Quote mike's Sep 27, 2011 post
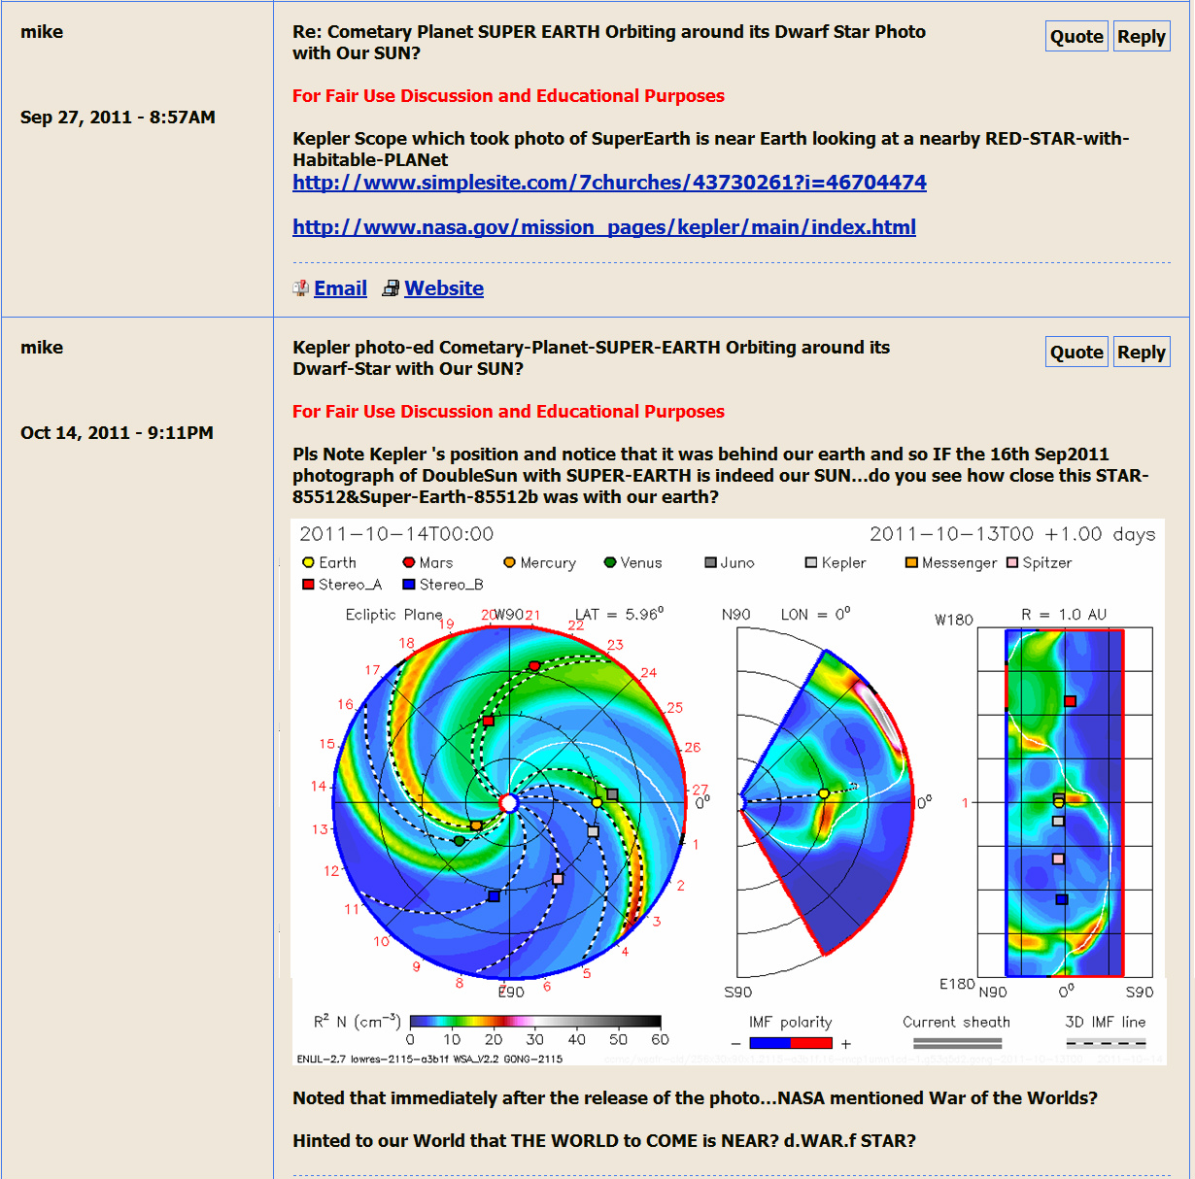1195x1179 pixels. click(1076, 37)
